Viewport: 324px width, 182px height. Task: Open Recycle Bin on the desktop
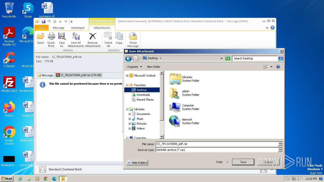click(x=9, y=10)
